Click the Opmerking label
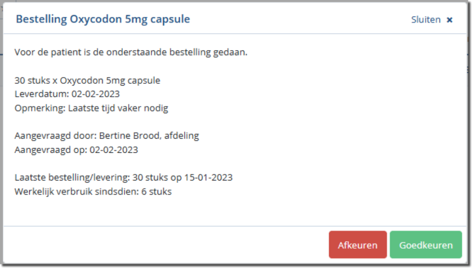 (39, 107)
